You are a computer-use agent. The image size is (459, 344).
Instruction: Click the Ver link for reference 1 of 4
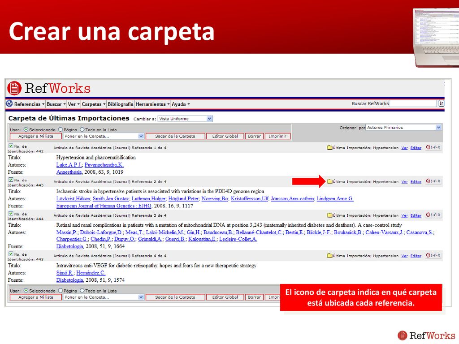404,148
